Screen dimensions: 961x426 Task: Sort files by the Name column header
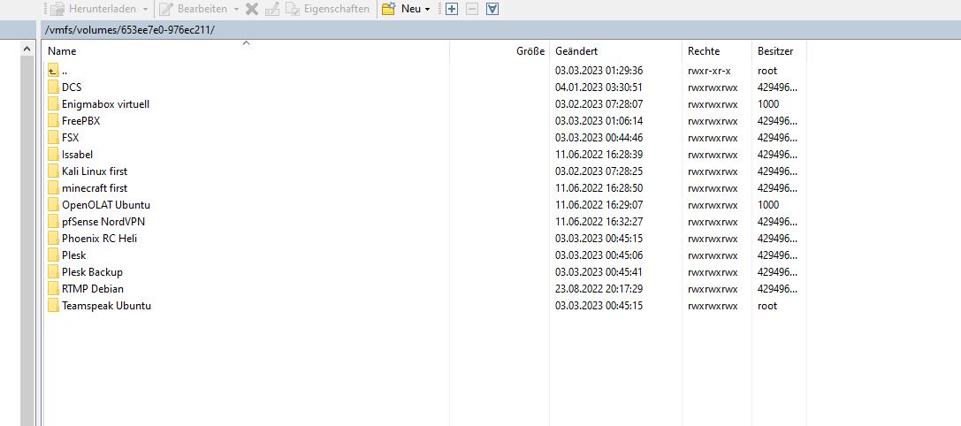(62, 51)
